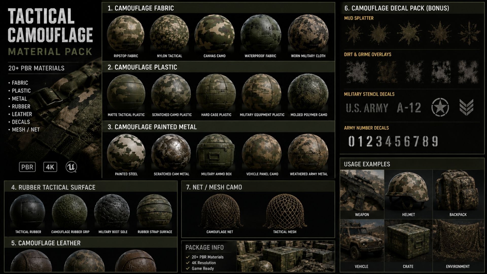This screenshot has height=274, width=487.
Task: Click the checkmark beside 20+ PBR Materials
Action: click(188, 257)
